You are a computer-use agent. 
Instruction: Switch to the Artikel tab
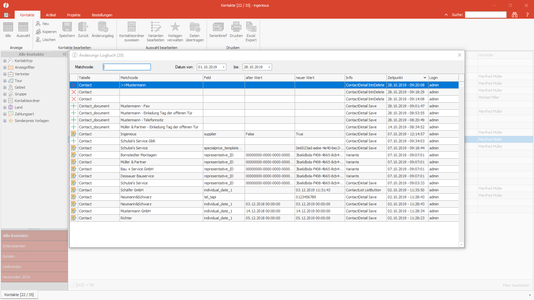[51, 15]
